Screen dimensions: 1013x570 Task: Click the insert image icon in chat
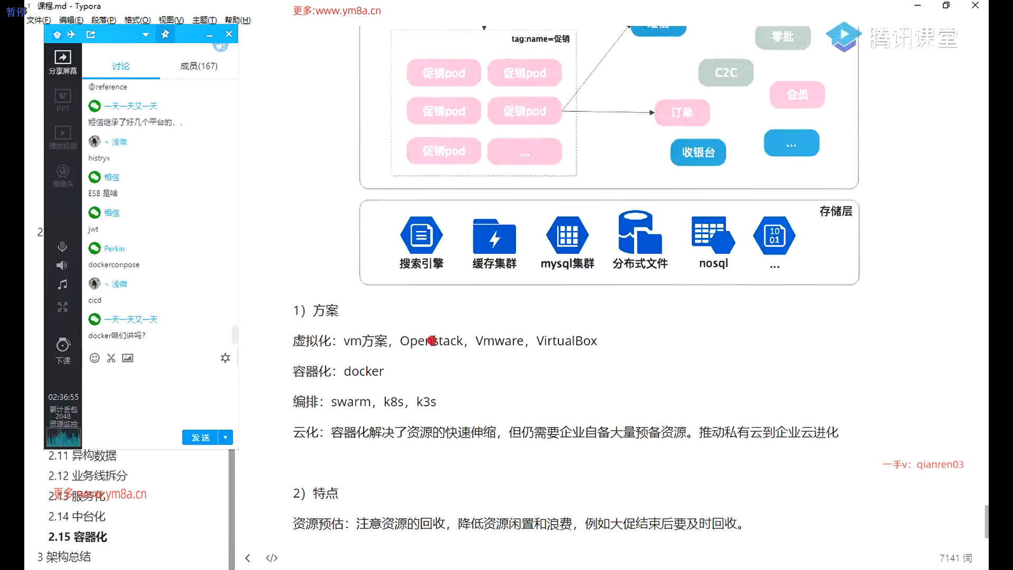128,358
